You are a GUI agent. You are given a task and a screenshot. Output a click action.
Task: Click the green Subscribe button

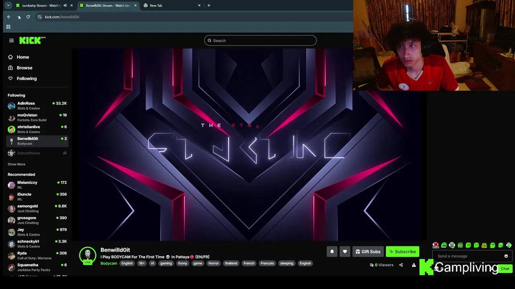click(x=402, y=252)
